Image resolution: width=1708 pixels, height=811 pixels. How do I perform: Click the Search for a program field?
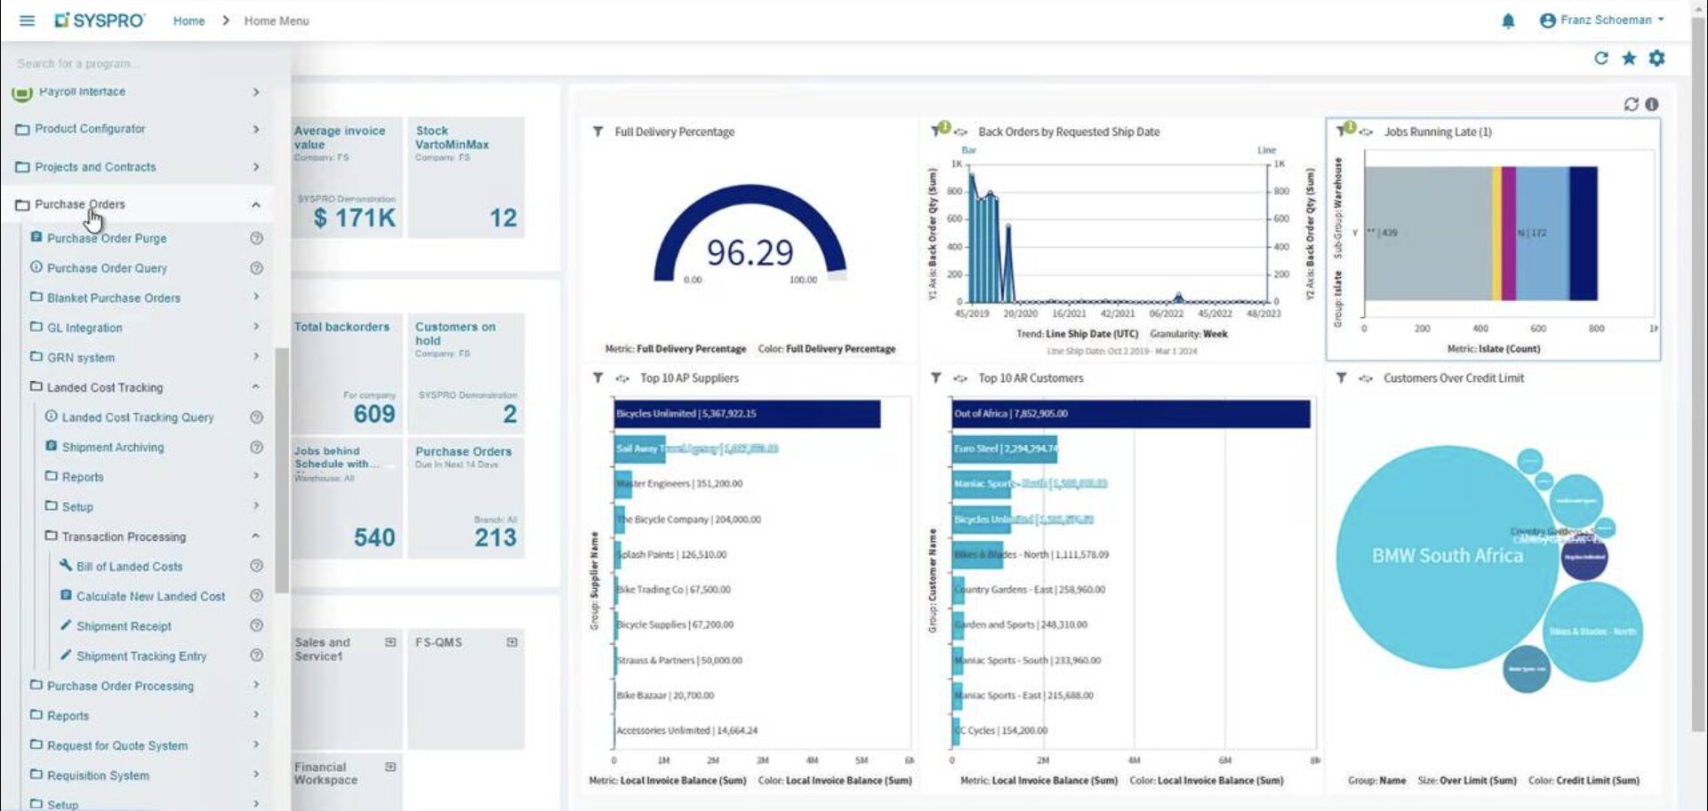[x=142, y=64]
